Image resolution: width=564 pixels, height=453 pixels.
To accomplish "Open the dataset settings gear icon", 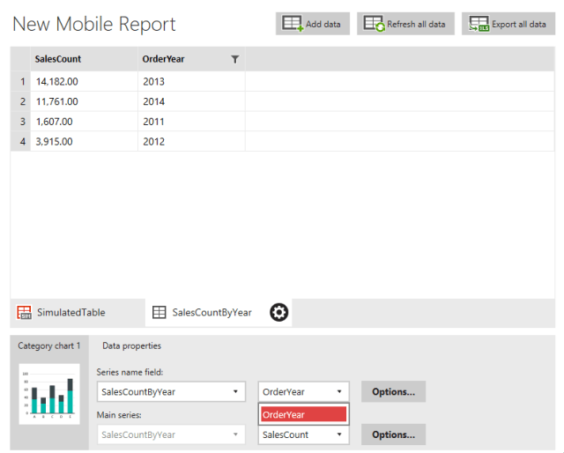I will coord(279,312).
